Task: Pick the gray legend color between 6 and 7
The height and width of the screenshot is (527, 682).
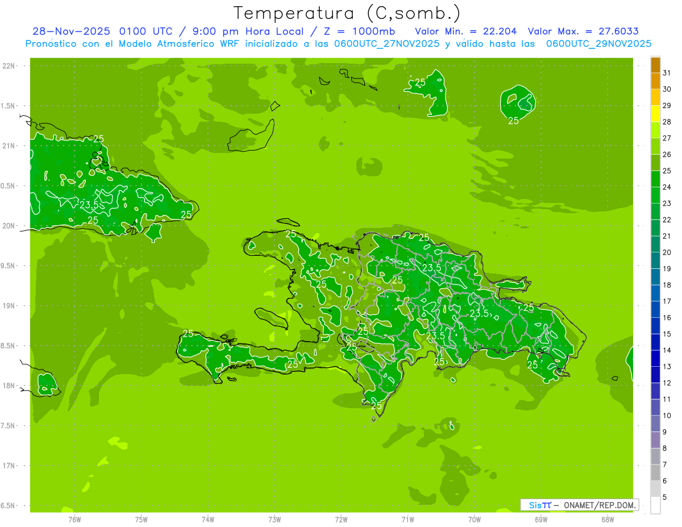Action: tap(655, 472)
